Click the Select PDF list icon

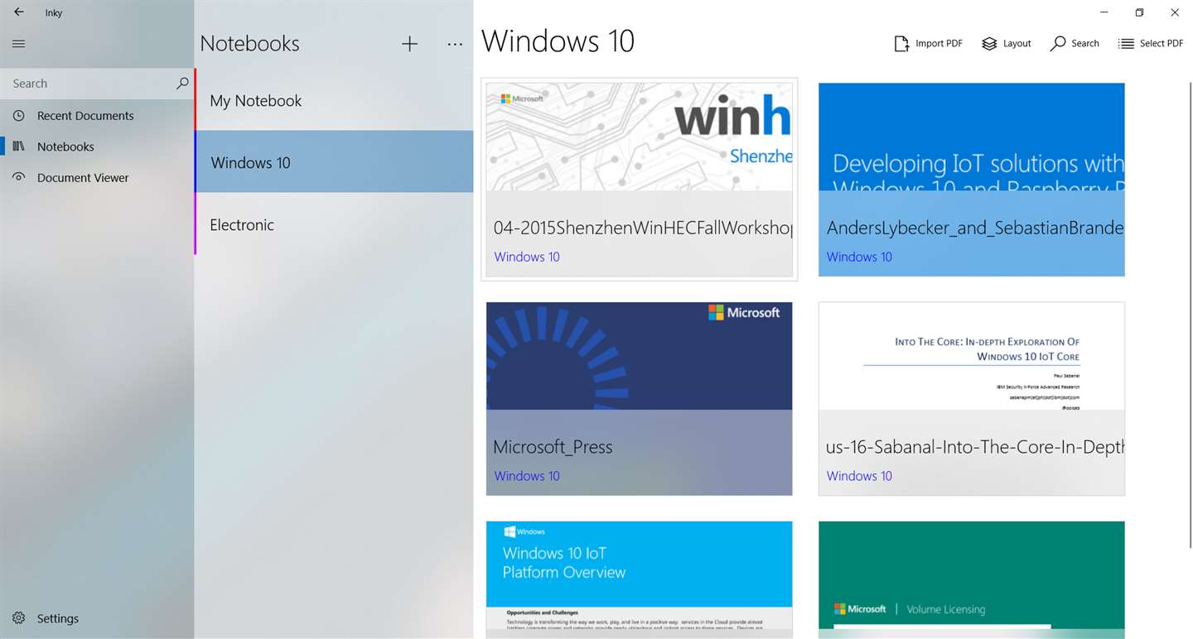[1126, 44]
